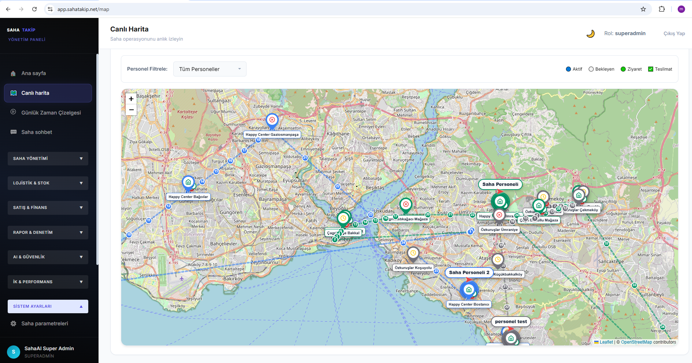692x363 pixels.
Task: Open Ana sayfa menu item
Action: point(48,73)
